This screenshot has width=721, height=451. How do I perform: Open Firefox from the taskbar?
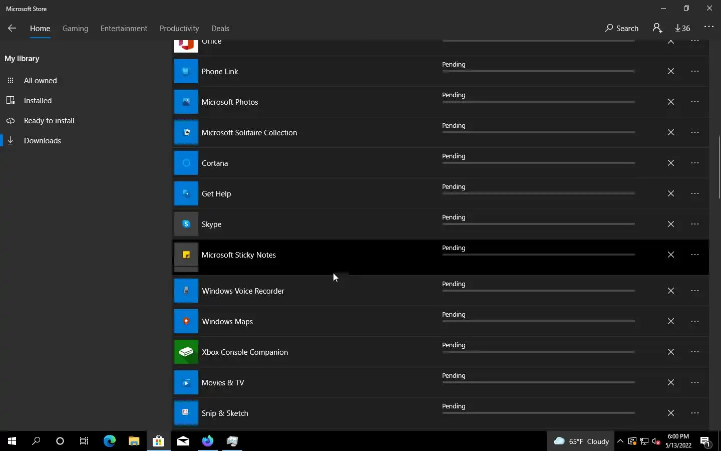(x=207, y=441)
